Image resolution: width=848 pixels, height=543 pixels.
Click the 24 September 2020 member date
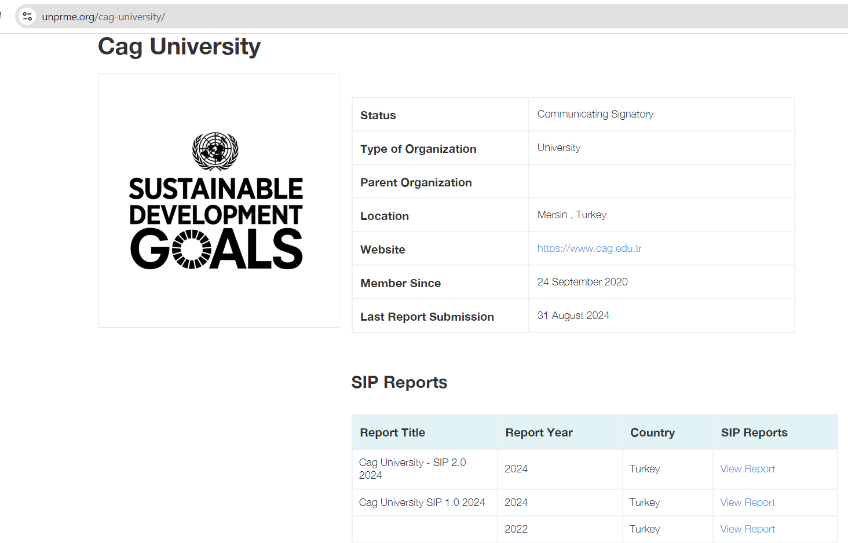tap(582, 282)
